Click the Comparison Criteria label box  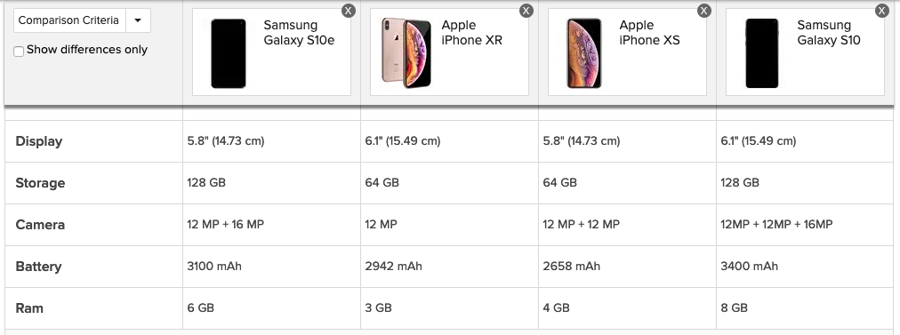(69, 20)
